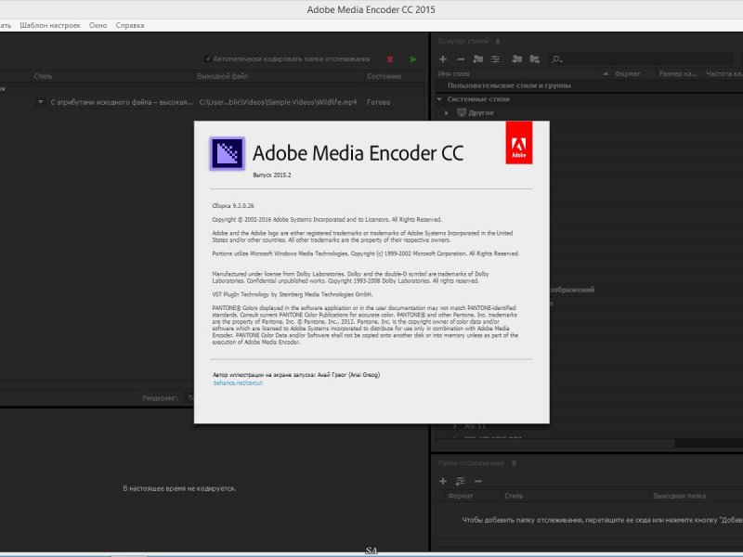
Task: Open the Папки отслеживания panel menu icon
Action: click(514, 463)
